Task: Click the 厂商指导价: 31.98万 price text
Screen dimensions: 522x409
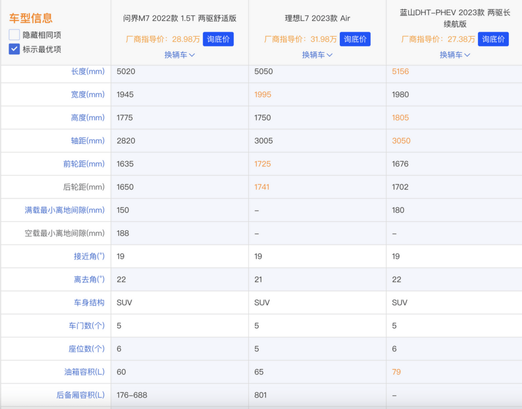Action: point(301,39)
